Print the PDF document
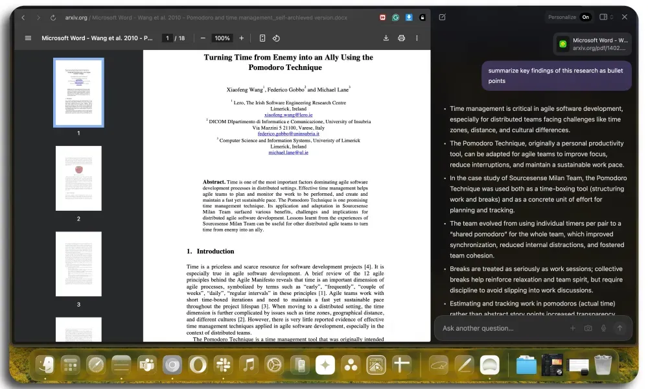This screenshot has height=389, width=648. point(401,38)
